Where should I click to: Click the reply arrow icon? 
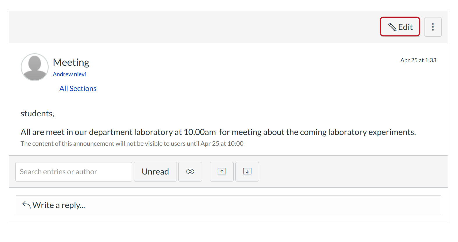[x=26, y=205]
